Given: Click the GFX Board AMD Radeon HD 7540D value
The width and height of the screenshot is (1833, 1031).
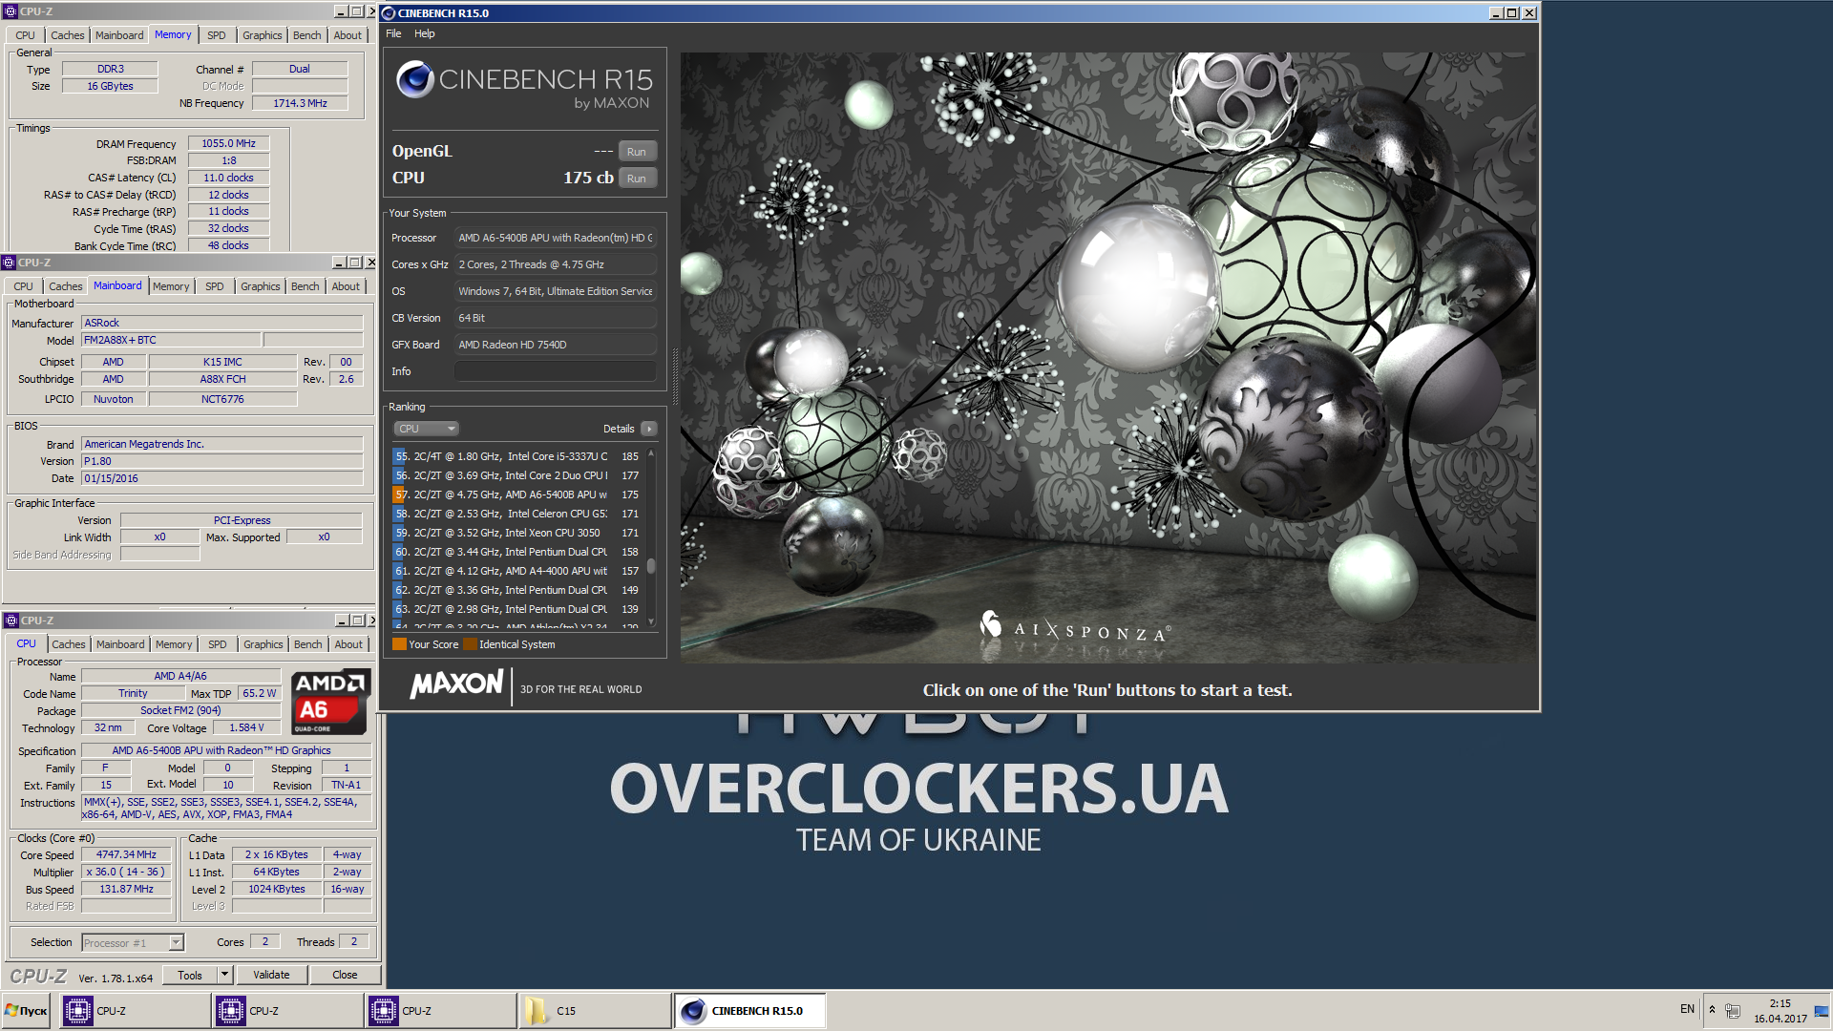Looking at the screenshot, I should click(556, 345).
